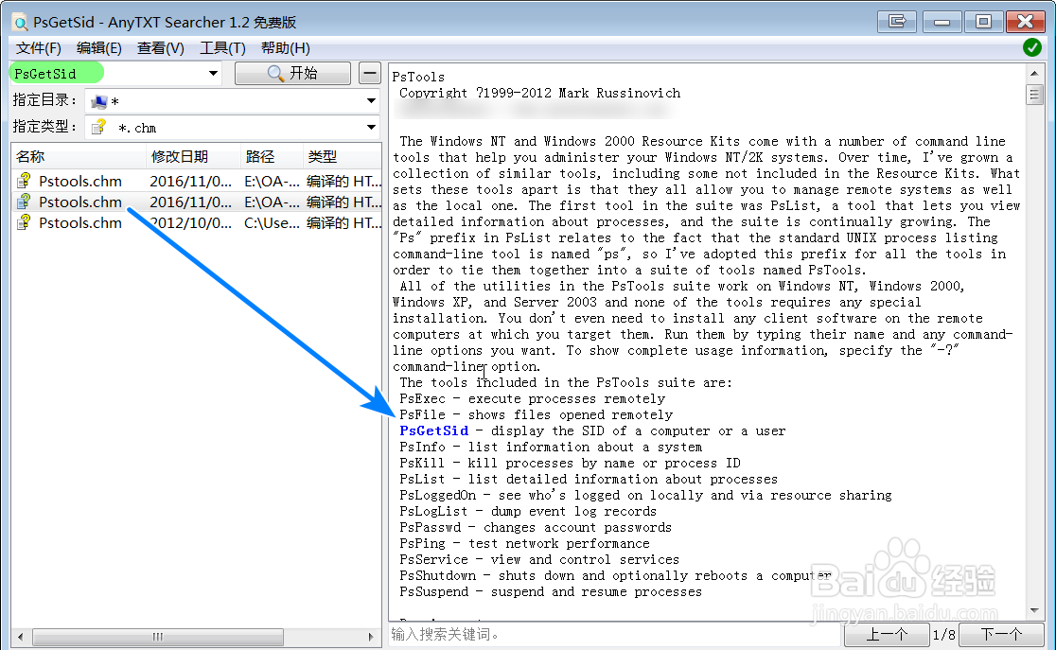
Task: Click the highlighted PsGetSid match in preview
Action: click(433, 431)
